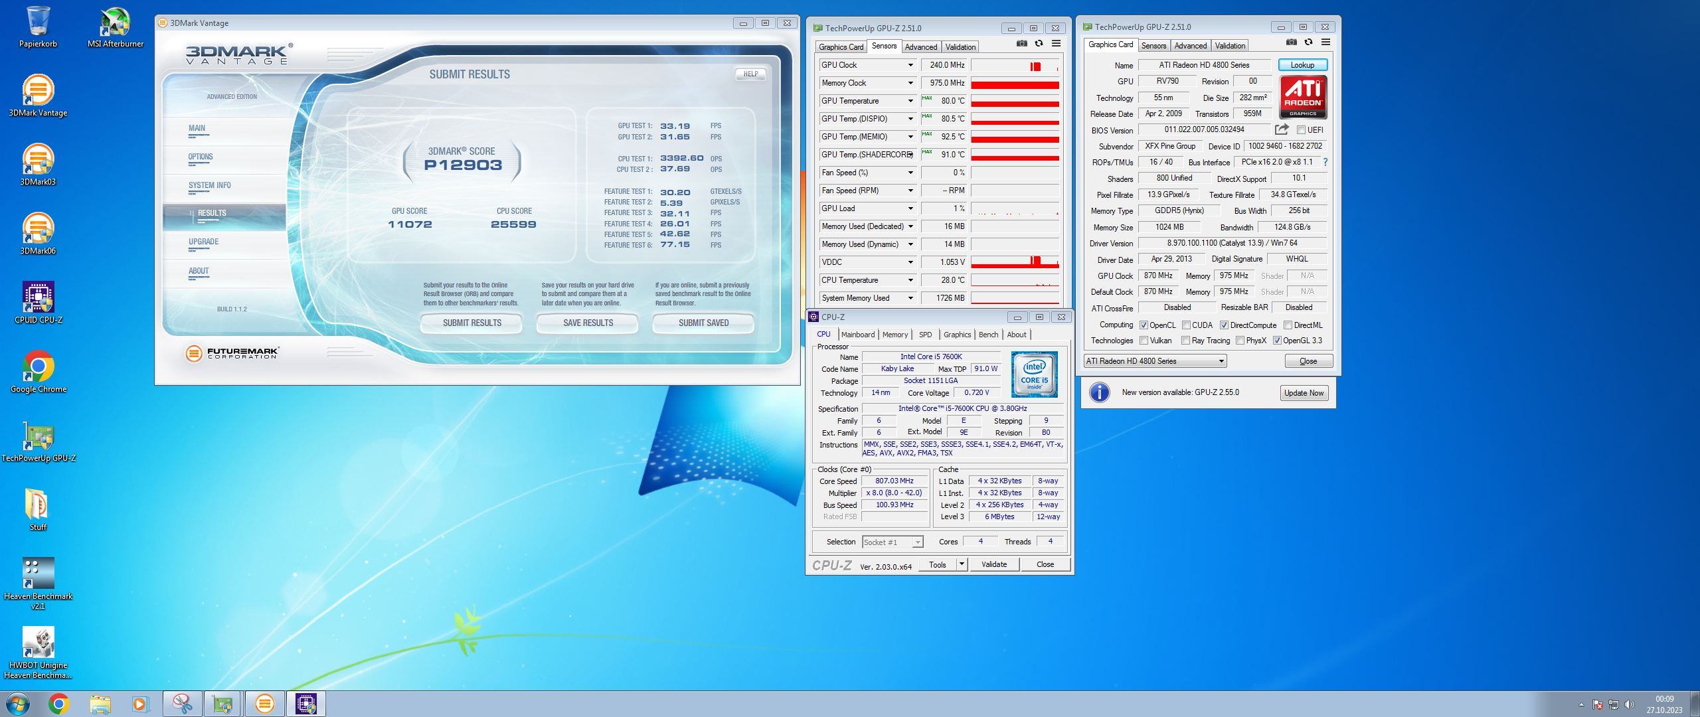The image size is (1700, 717).
Task: Click the GPU Temperature red sensor graph
Action: pyautogui.click(x=1015, y=101)
